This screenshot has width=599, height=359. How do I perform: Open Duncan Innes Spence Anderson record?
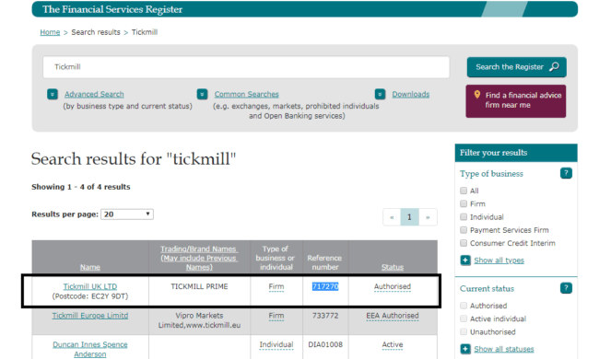pos(90,349)
